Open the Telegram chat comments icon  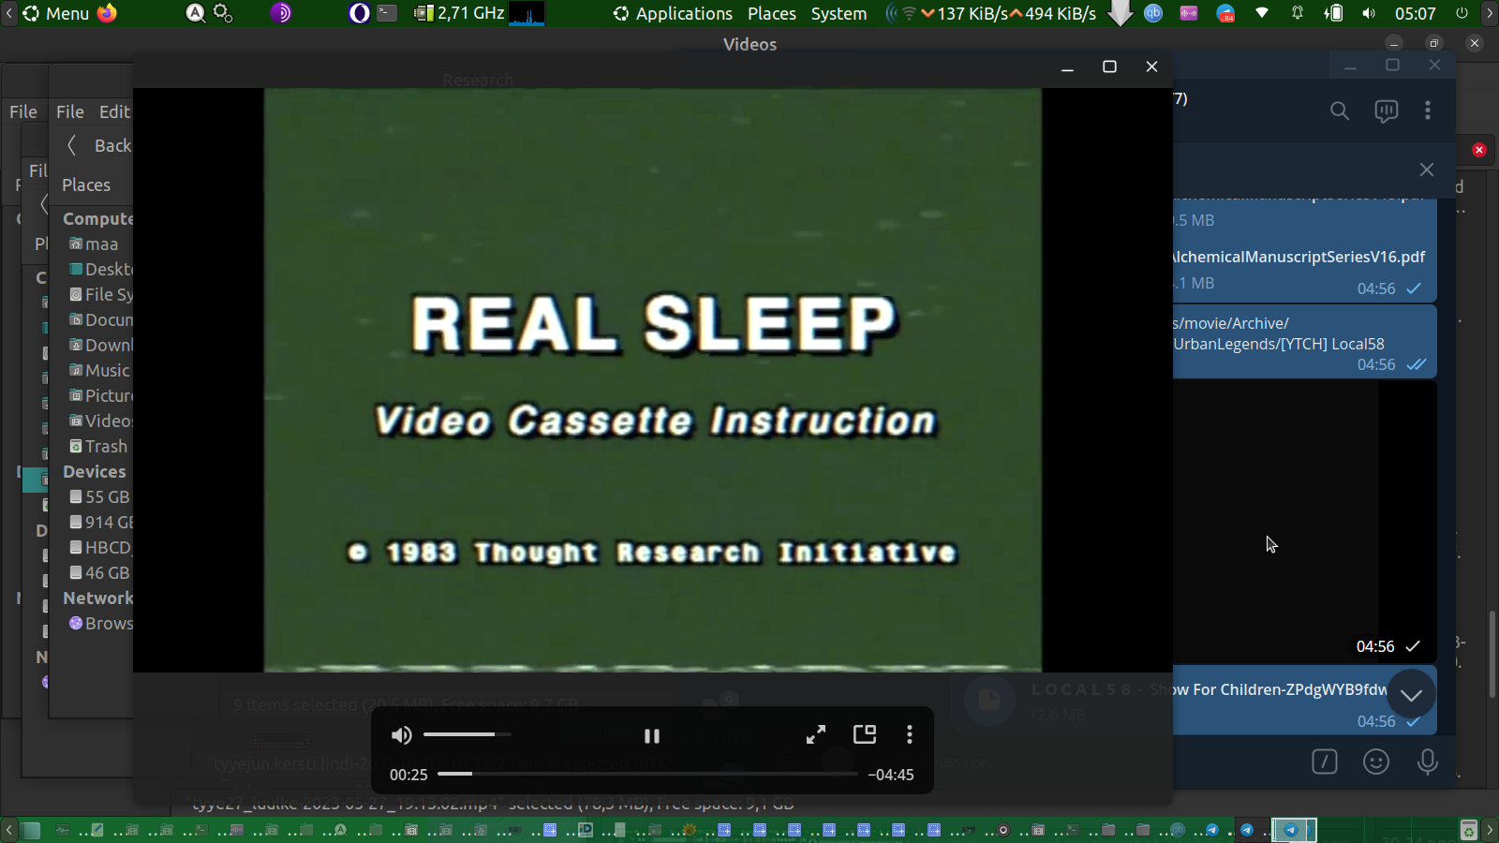tap(1386, 111)
